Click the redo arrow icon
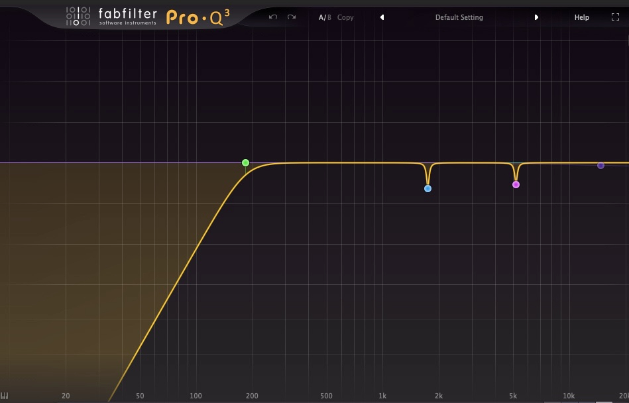 292,17
